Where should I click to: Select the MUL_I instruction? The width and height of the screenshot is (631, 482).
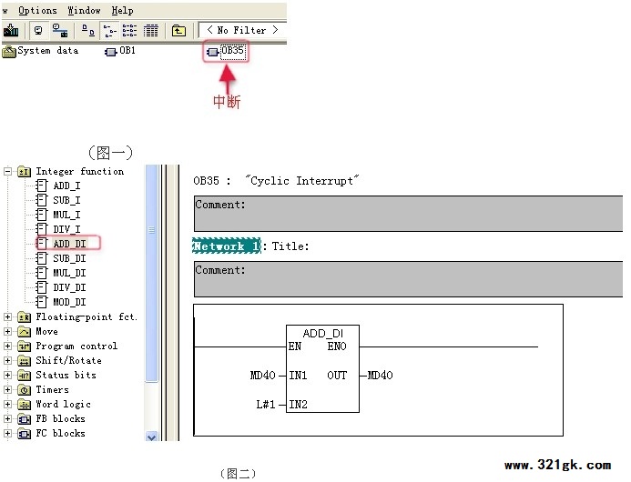coord(59,215)
